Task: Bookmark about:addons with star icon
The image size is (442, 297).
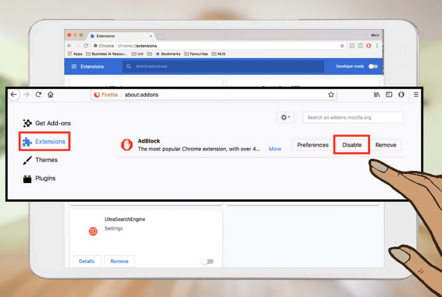Action: [x=331, y=95]
